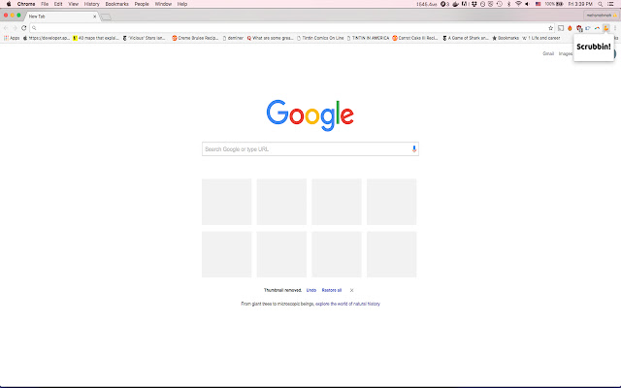
Task: Open the 'Vicious' Stars bookmark
Action: 145,38
